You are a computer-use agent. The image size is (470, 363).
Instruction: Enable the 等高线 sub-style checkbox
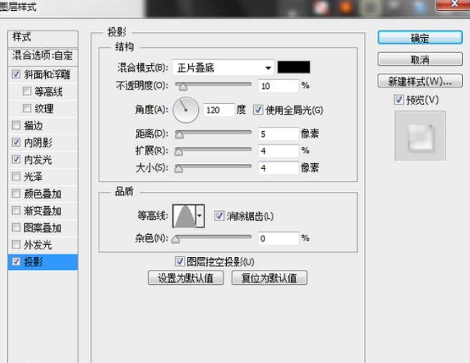[x=27, y=91]
